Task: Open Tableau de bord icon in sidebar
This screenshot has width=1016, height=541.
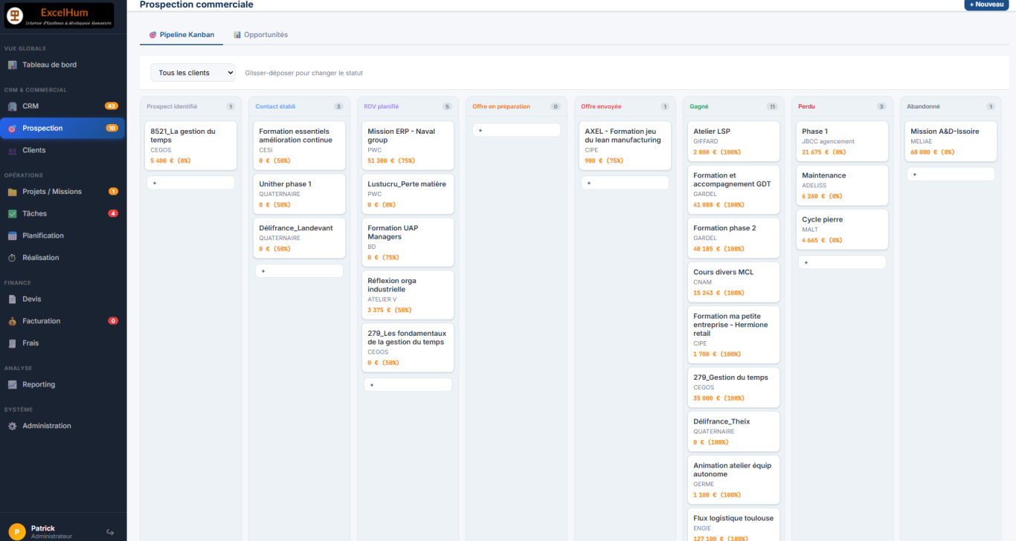Action: pos(12,65)
